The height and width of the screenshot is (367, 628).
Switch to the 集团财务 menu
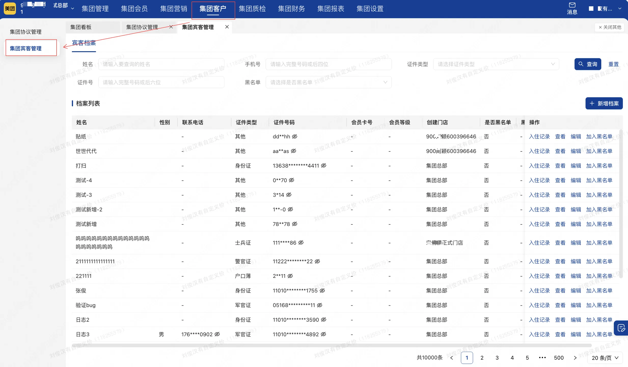point(291,8)
